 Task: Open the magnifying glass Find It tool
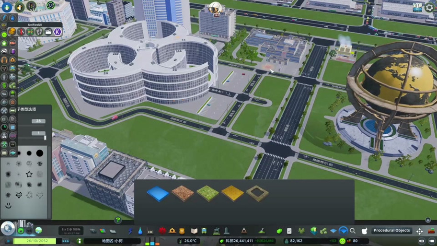353,231
